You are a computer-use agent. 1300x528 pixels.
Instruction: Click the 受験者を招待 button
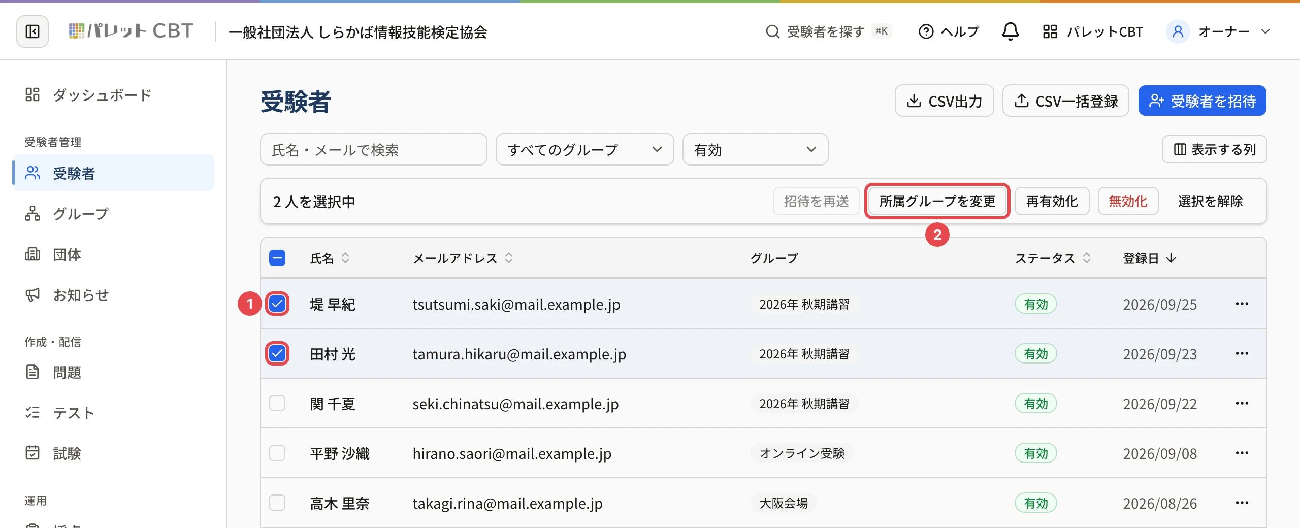point(1202,101)
